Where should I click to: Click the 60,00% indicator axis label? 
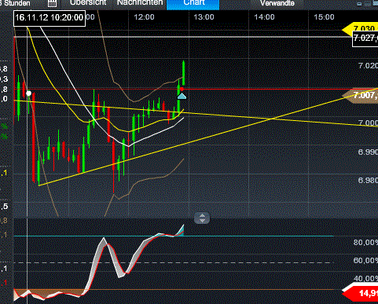(x=365, y=261)
